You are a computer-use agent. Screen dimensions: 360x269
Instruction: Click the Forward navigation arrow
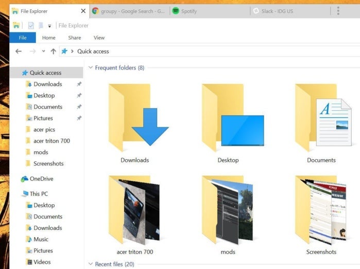[32, 51]
